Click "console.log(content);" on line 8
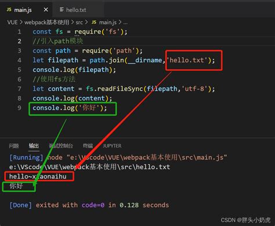The image size is (275, 226). pos(72,98)
